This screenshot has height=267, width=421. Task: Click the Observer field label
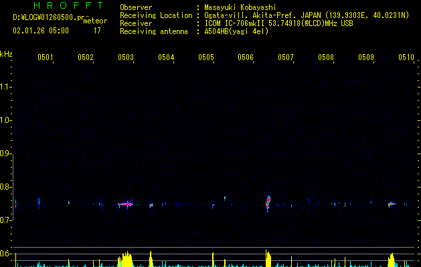pyautogui.click(x=136, y=7)
